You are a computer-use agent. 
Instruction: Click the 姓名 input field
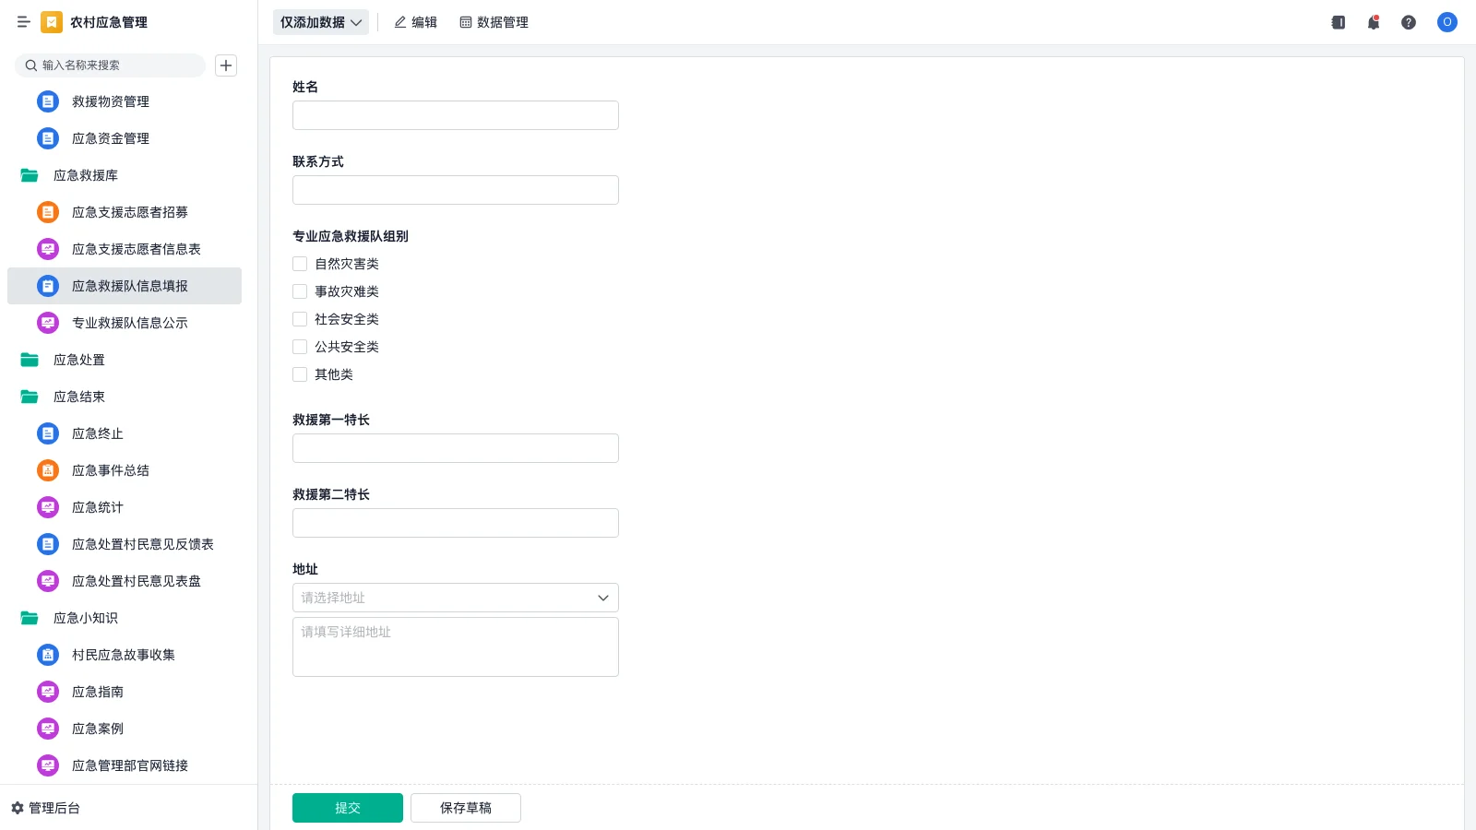(456, 115)
